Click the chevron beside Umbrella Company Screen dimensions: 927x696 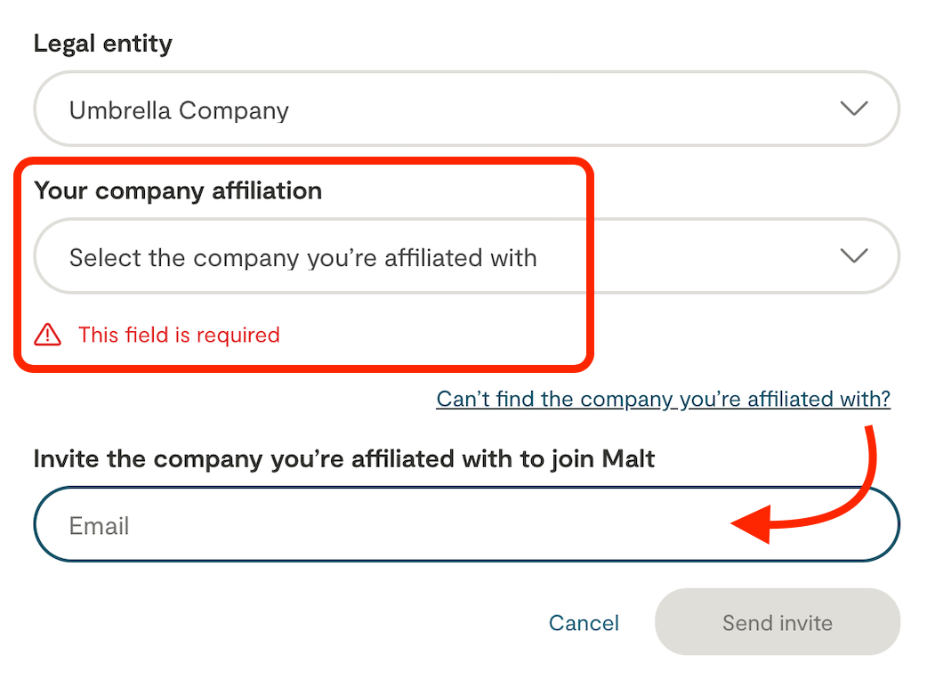(x=854, y=109)
